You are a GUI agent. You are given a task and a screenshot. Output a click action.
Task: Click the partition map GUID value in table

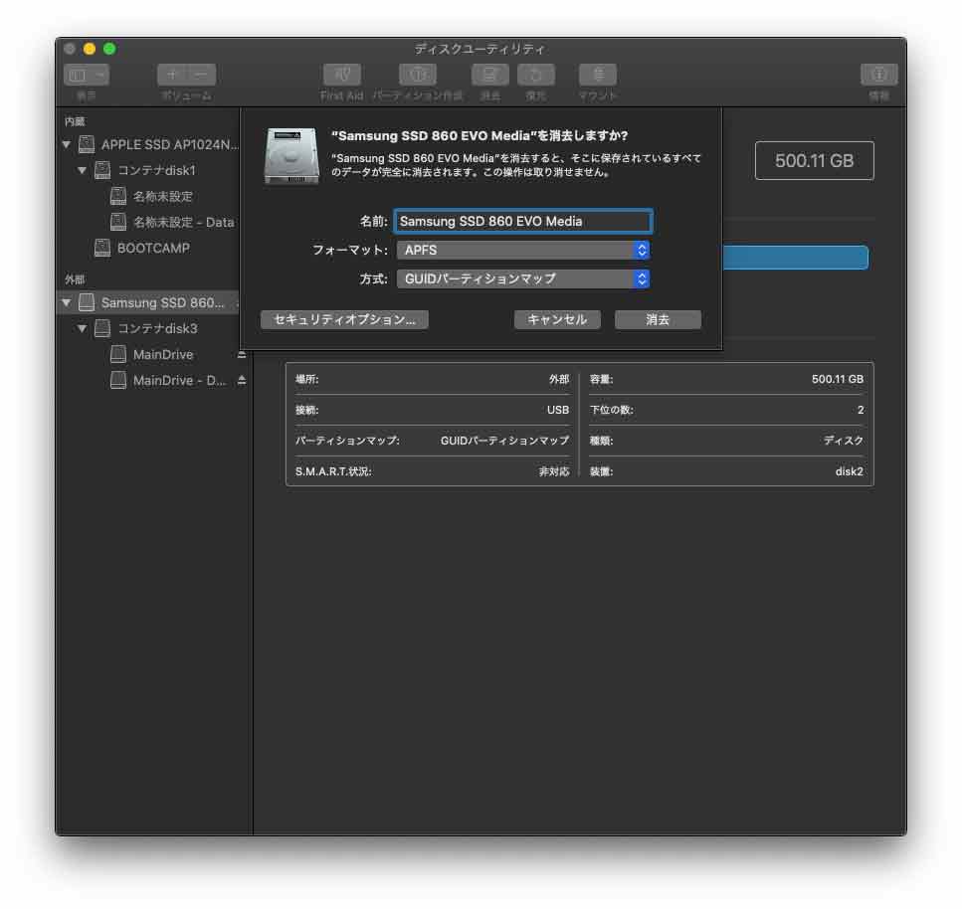coord(504,441)
